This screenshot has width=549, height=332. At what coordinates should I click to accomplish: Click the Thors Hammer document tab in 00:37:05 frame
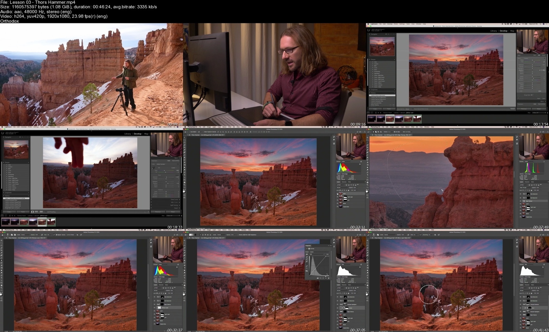[x=207, y=238]
